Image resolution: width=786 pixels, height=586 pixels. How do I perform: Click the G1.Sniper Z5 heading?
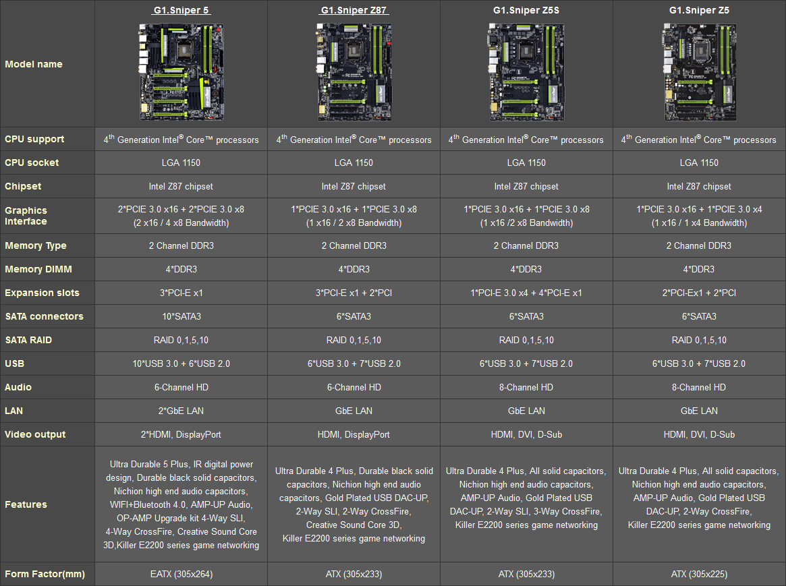click(x=699, y=10)
